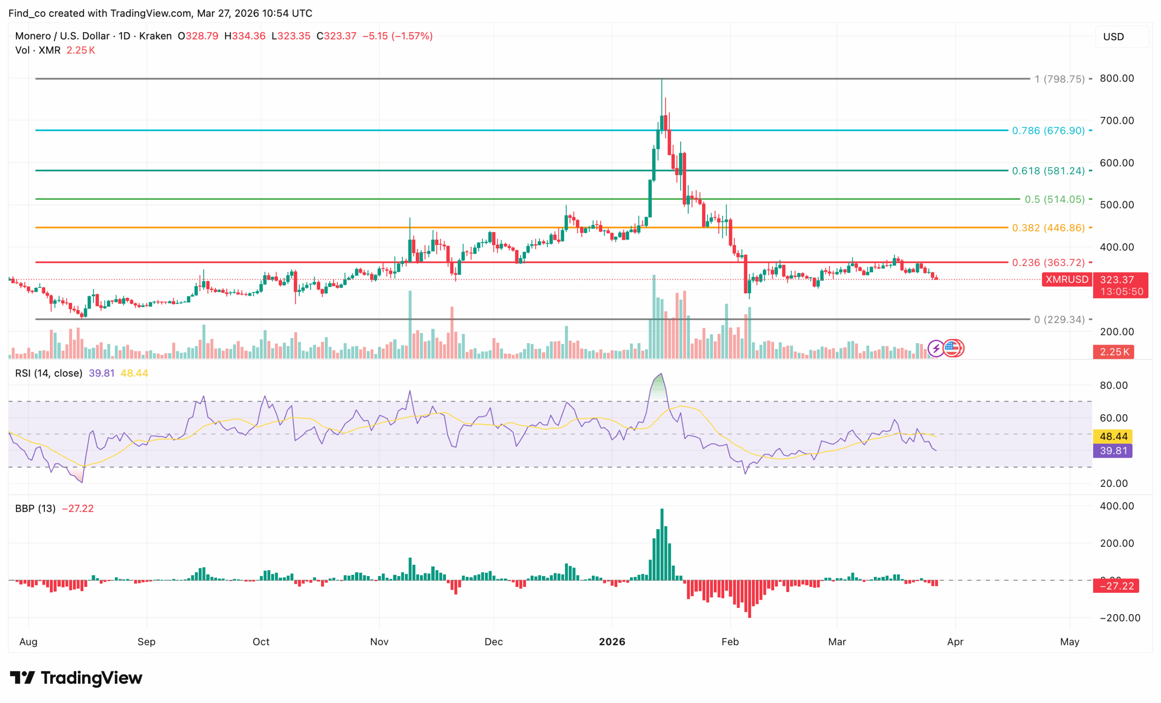
Task: Click Oct on the time axis
Action: click(261, 642)
